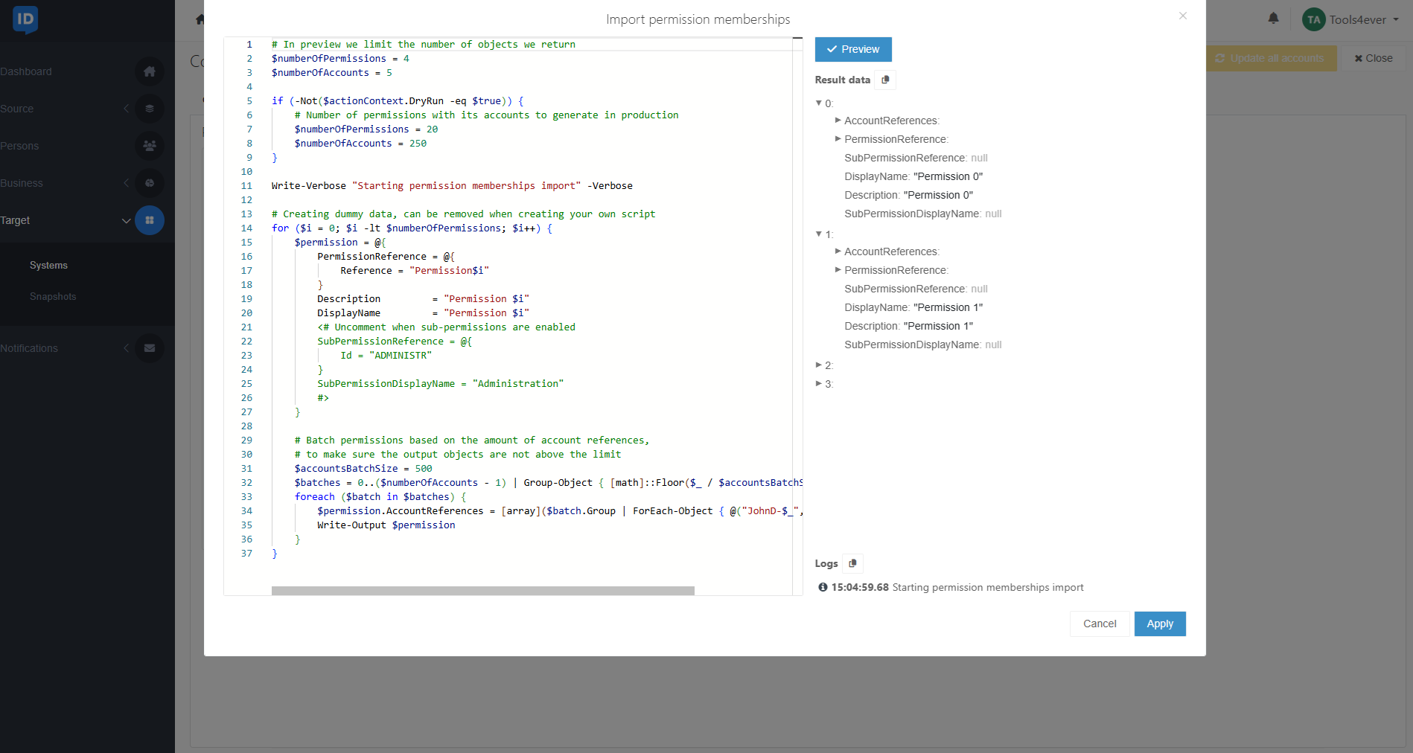
Task: Click Description "Permission 1" value
Action: click(x=938, y=326)
